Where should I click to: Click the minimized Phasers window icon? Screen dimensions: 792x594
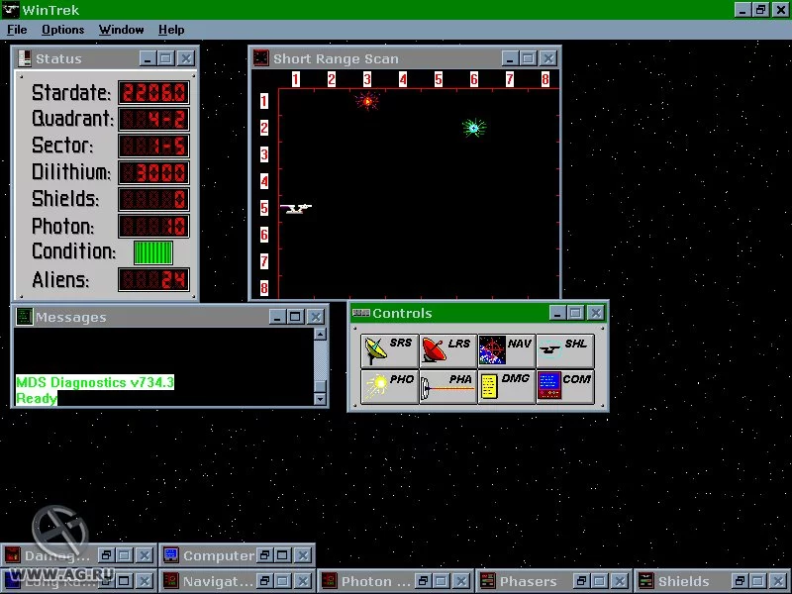pyautogui.click(x=487, y=581)
